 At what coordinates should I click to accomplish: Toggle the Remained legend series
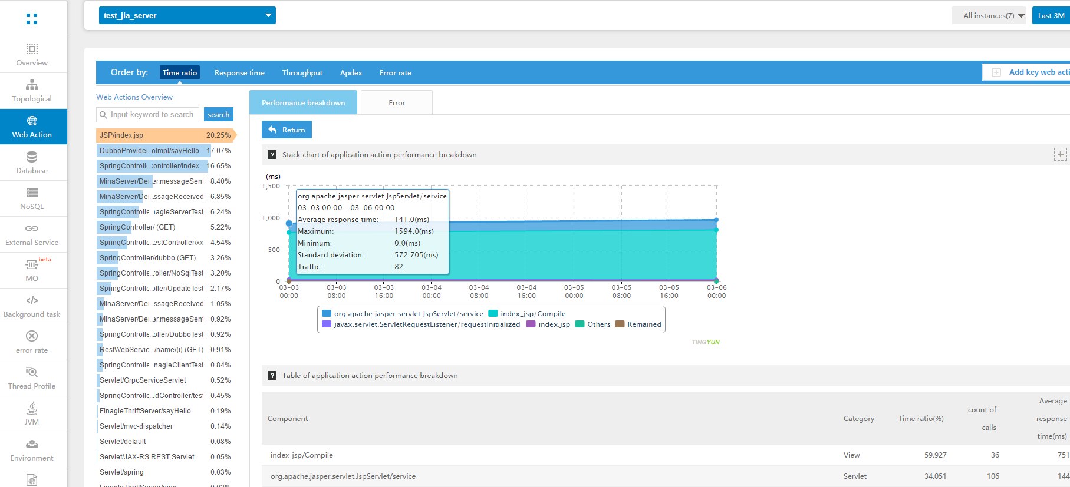(644, 324)
